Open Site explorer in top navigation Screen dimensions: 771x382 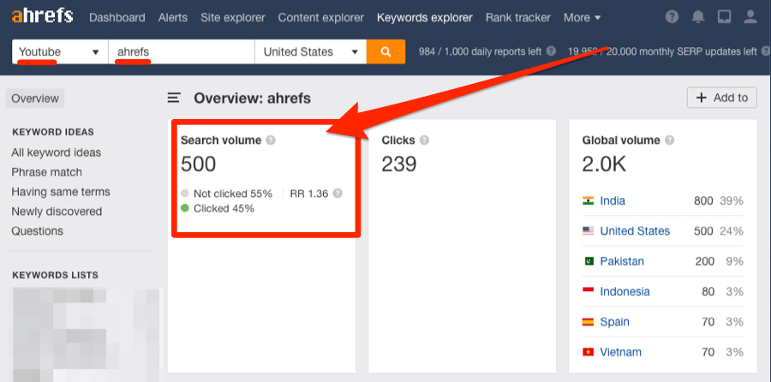[x=232, y=18]
